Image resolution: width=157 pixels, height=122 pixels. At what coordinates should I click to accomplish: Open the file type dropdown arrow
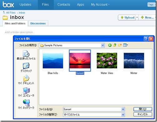click(x=123, y=115)
